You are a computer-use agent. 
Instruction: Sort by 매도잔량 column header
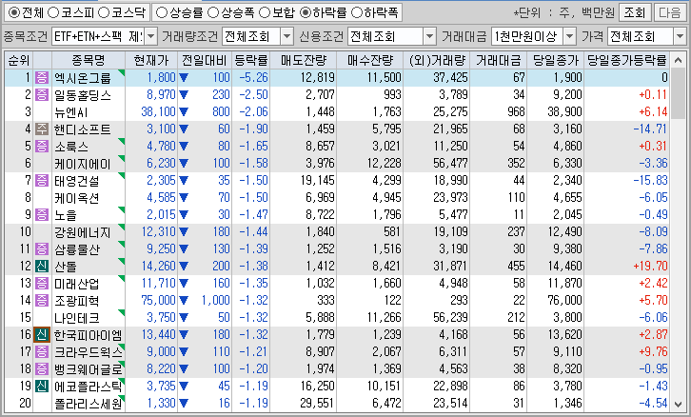click(304, 60)
